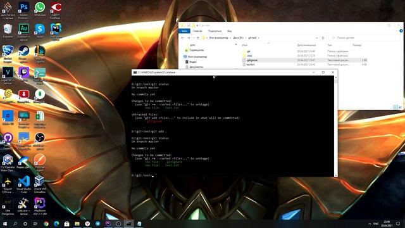Open the Adobe Photoshop desktop shortcut

point(24,9)
